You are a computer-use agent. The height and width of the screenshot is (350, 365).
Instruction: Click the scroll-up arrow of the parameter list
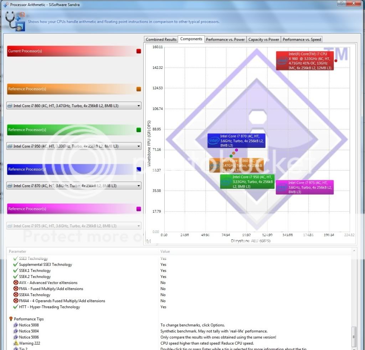click(354, 251)
